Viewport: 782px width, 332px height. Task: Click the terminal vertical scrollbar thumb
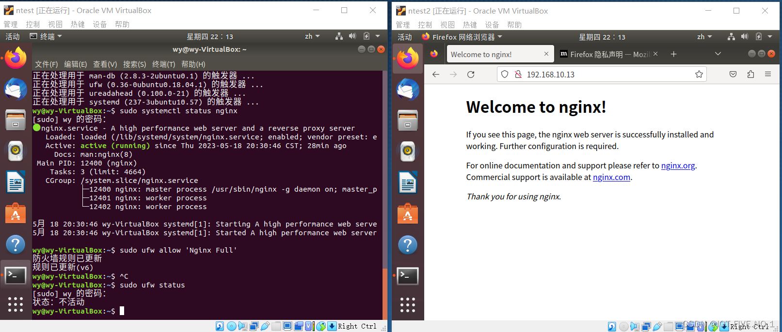point(385,294)
